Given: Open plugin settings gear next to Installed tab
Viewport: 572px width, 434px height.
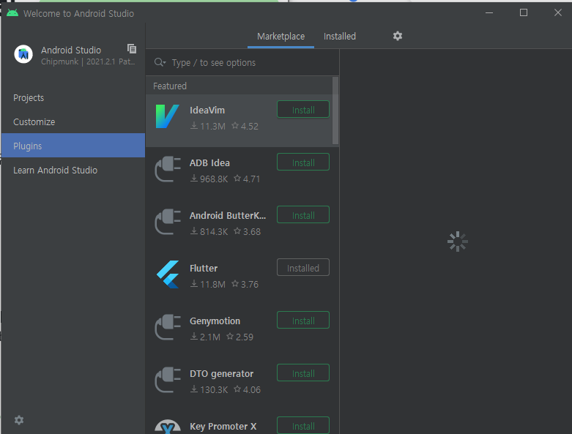Looking at the screenshot, I should pyautogui.click(x=398, y=36).
